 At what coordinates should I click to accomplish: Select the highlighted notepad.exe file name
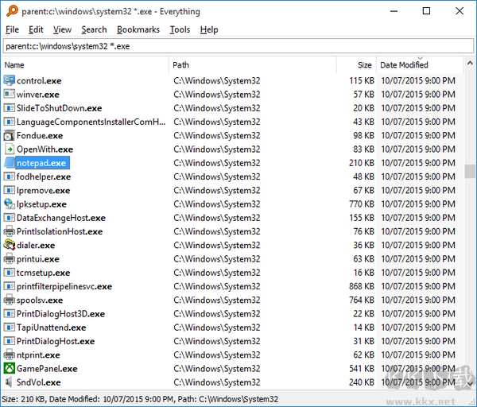(41, 163)
